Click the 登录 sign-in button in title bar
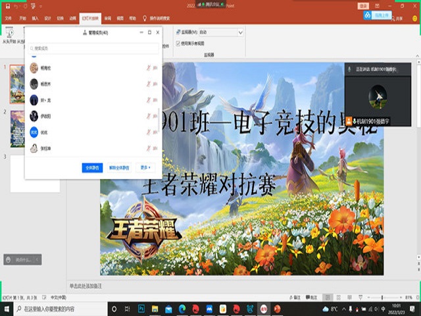The width and height of the screenshot is (421, 316). coord(363,6)
